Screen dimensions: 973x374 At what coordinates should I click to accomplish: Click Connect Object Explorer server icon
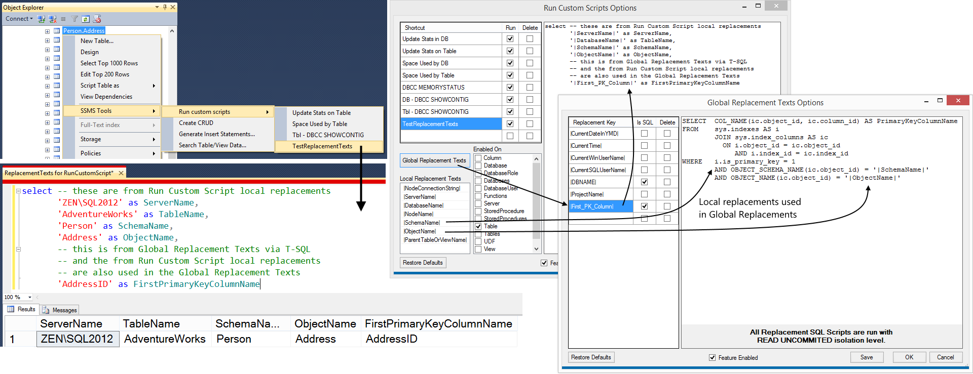pyautogui.click(x=41, y=19)
